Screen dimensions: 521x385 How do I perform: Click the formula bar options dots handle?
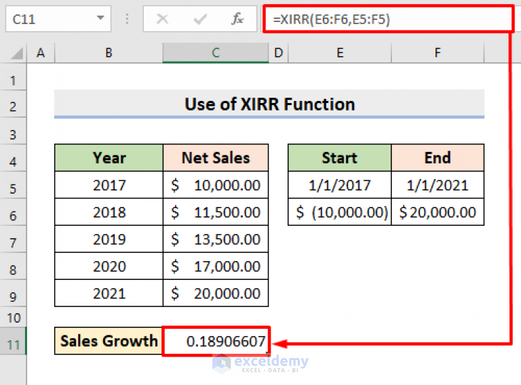pyautogui.click(x=127, y=19)
